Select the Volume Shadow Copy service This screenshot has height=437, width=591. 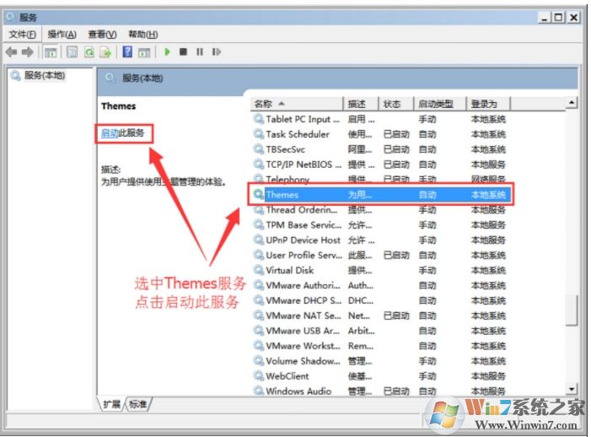click(379, 361)
